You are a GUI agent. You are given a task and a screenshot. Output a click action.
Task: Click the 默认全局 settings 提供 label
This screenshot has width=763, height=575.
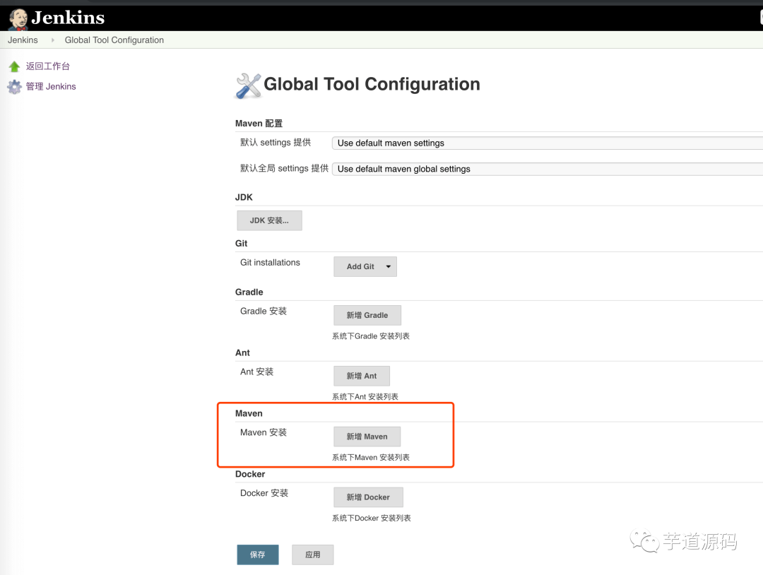point(284,168)
